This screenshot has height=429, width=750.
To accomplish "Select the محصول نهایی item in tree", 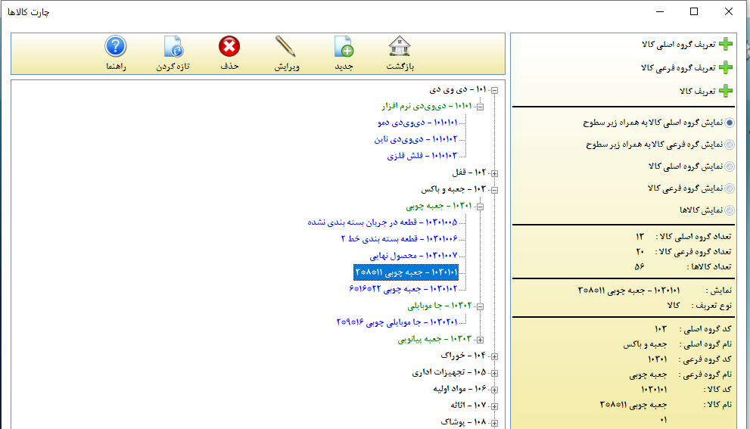I will [x=413, y=256].
